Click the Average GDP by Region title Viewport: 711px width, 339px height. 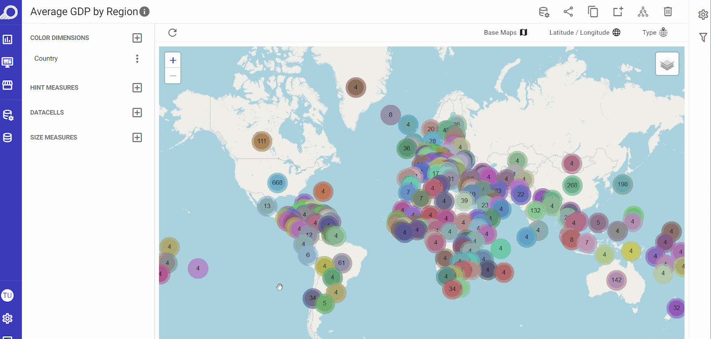coord(84,12)
